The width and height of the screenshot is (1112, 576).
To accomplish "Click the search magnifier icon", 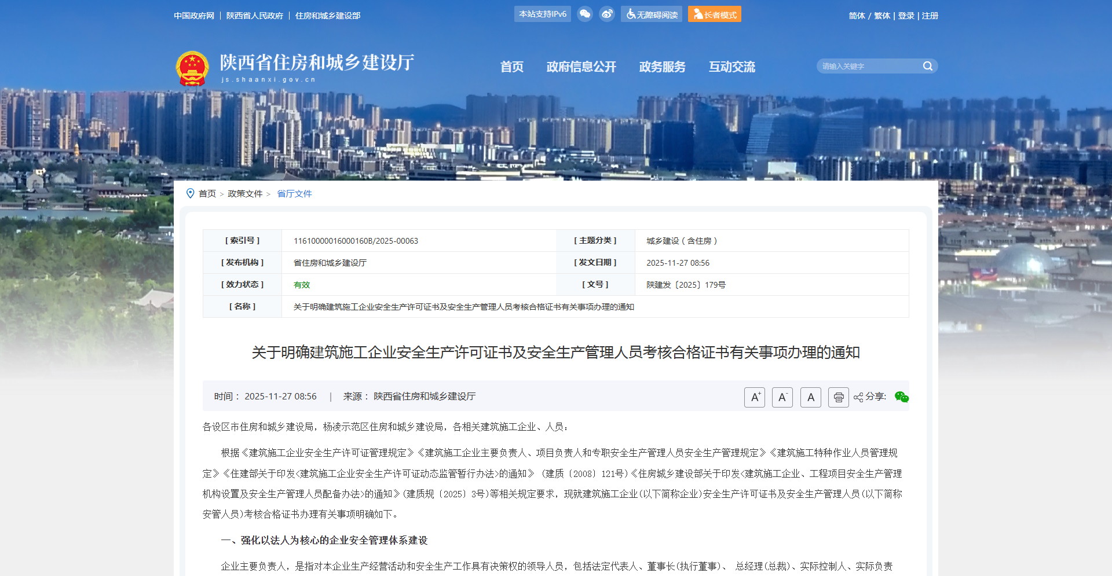I will (x=927, y=66).
